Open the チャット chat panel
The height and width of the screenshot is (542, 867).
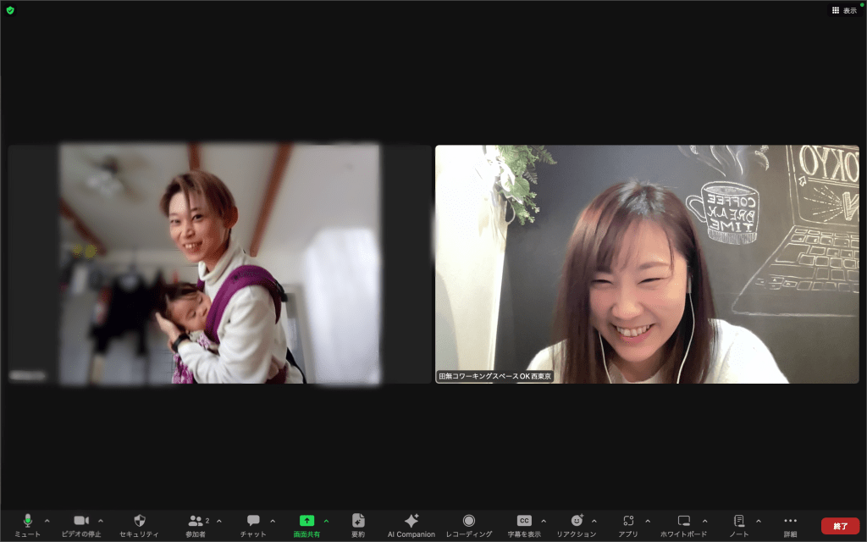click(253, 521)
